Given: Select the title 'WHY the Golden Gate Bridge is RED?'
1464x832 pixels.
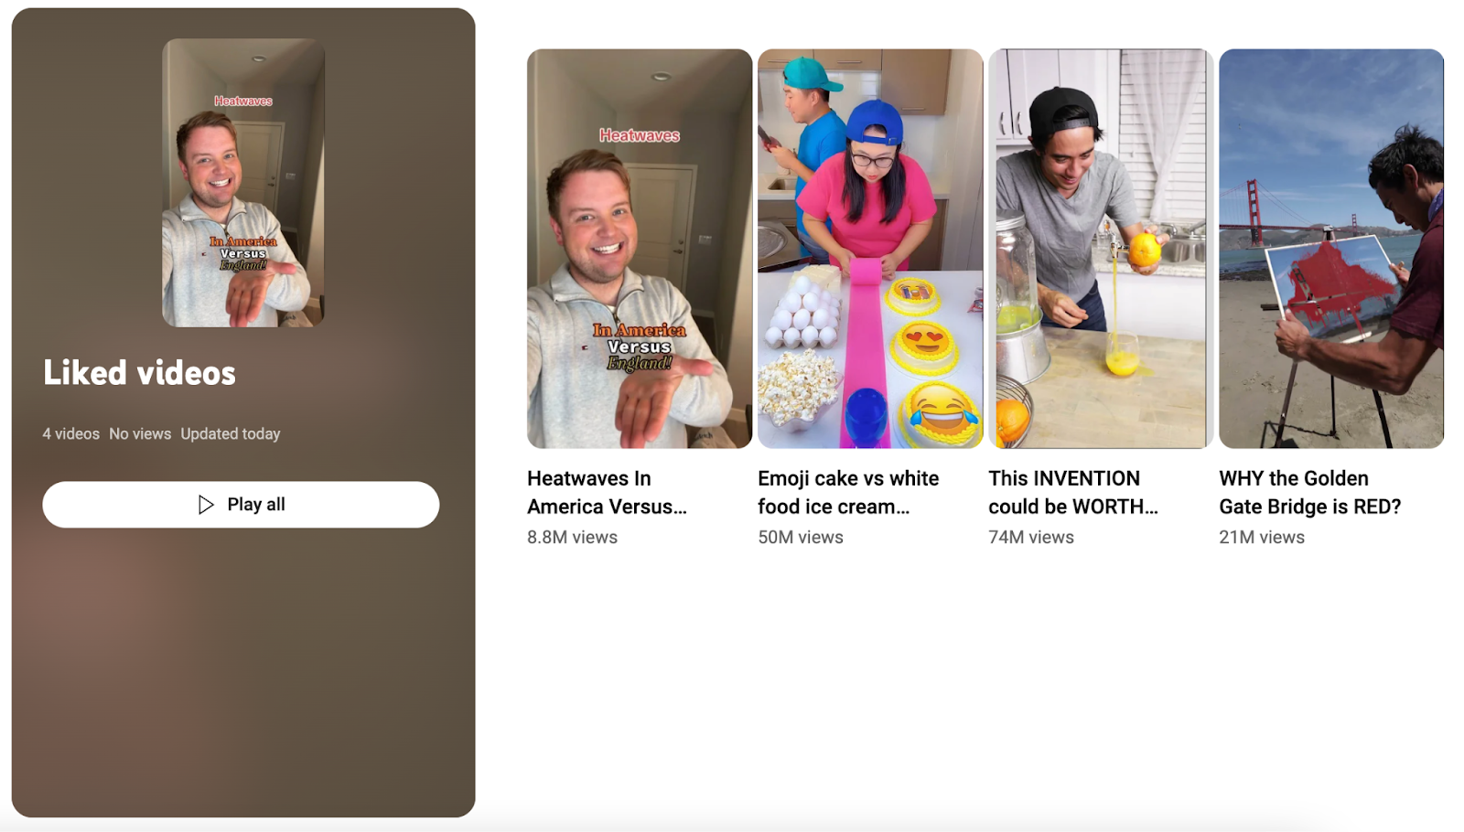Looking at the screenshot, I should tap(1310, 493).
